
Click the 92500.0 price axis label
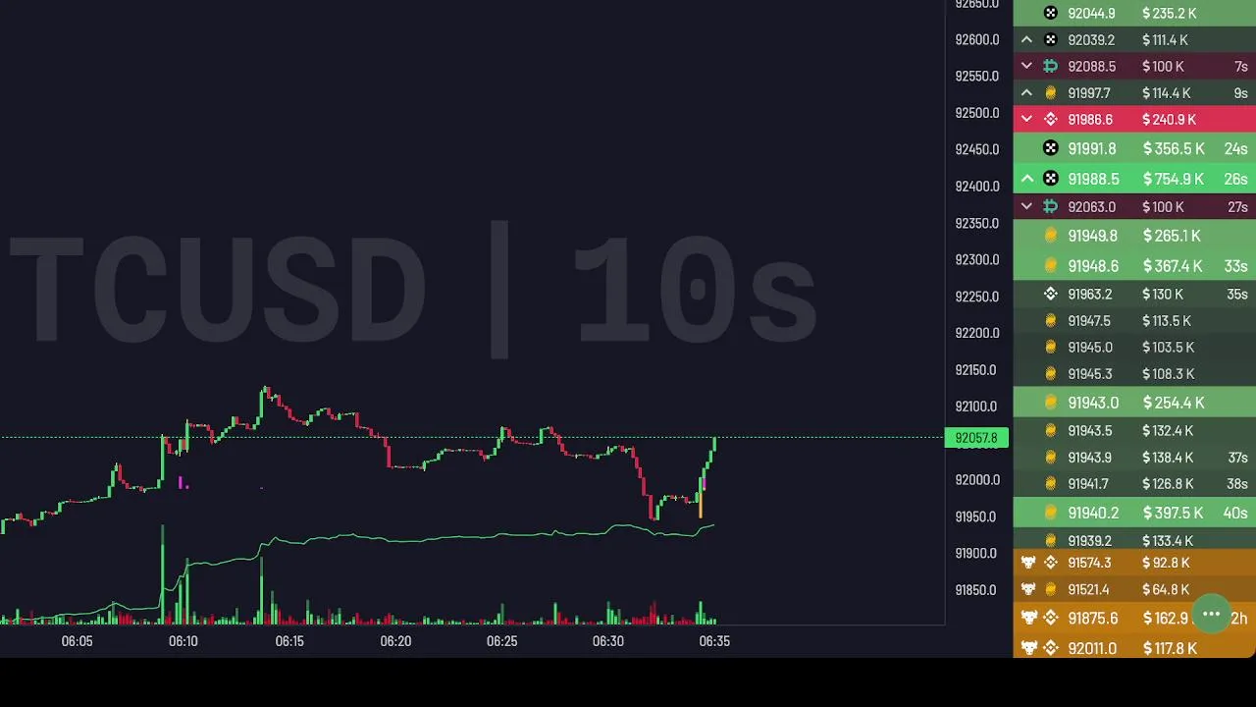pyautogui.click(x=977, y=113)
